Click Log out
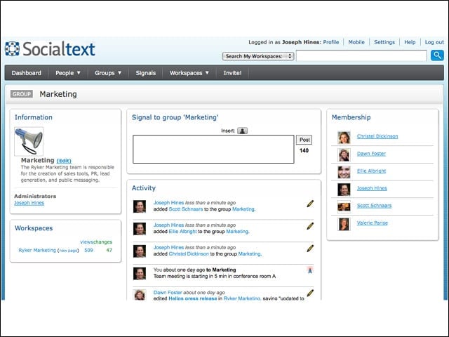Screen dimensions: 449x337 coord(434,42)
